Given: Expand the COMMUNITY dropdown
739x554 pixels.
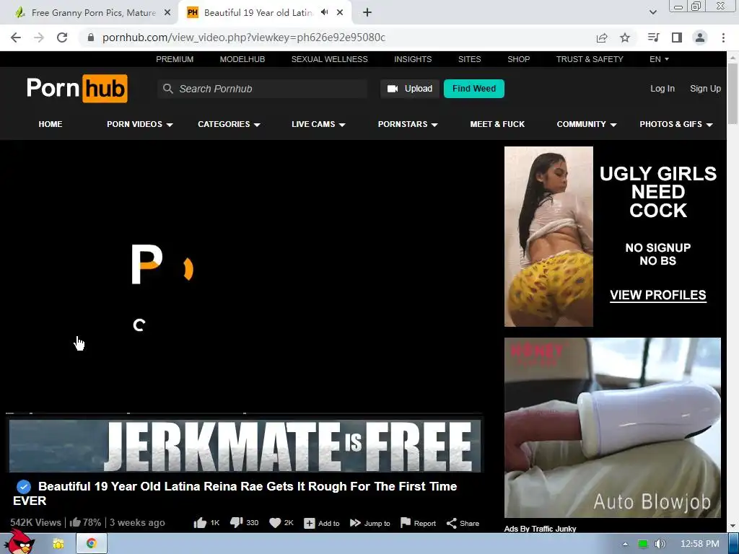Looking at the screenshot, I should coord(586,124).
